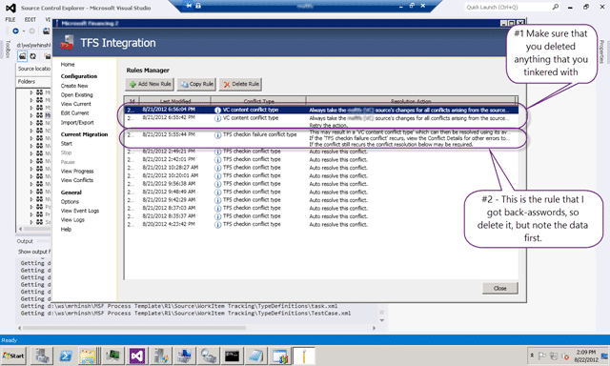Close the Rules Manager with Close button
Image resolution: width=610 pixels, height=366 pixels.
499,288
